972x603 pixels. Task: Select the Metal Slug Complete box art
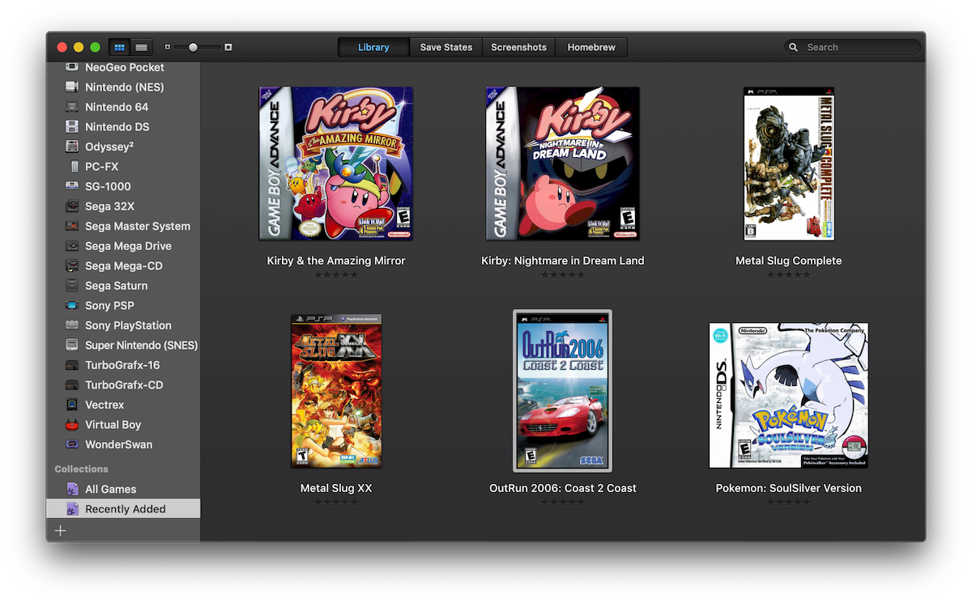click(x=789, y=163)
